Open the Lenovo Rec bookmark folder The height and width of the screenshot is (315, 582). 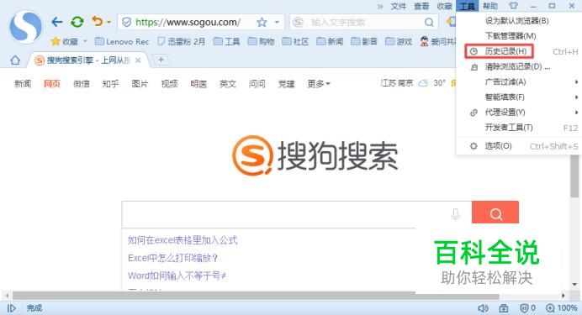(x=122, y=41)
